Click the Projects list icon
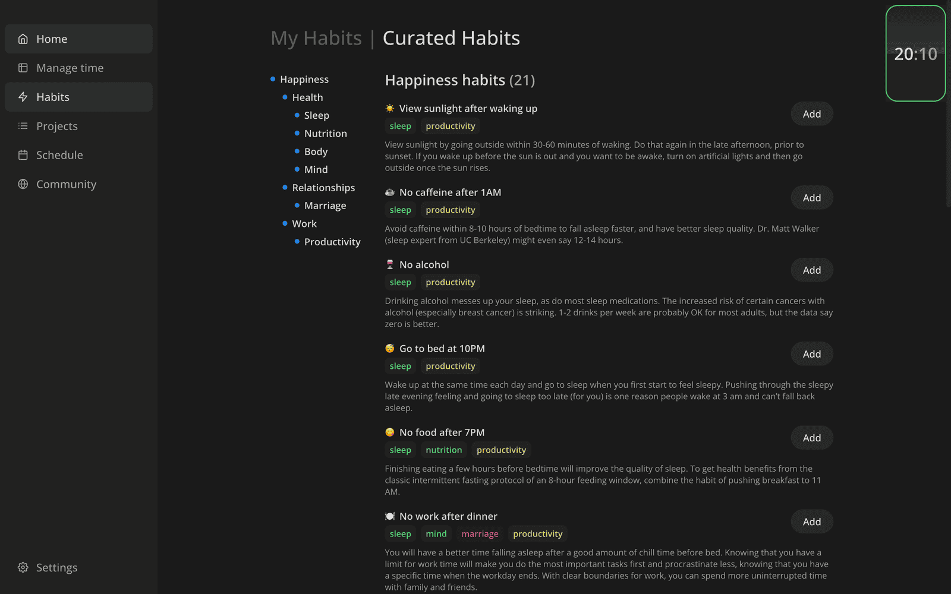951x594 pixels. point(23,126)
